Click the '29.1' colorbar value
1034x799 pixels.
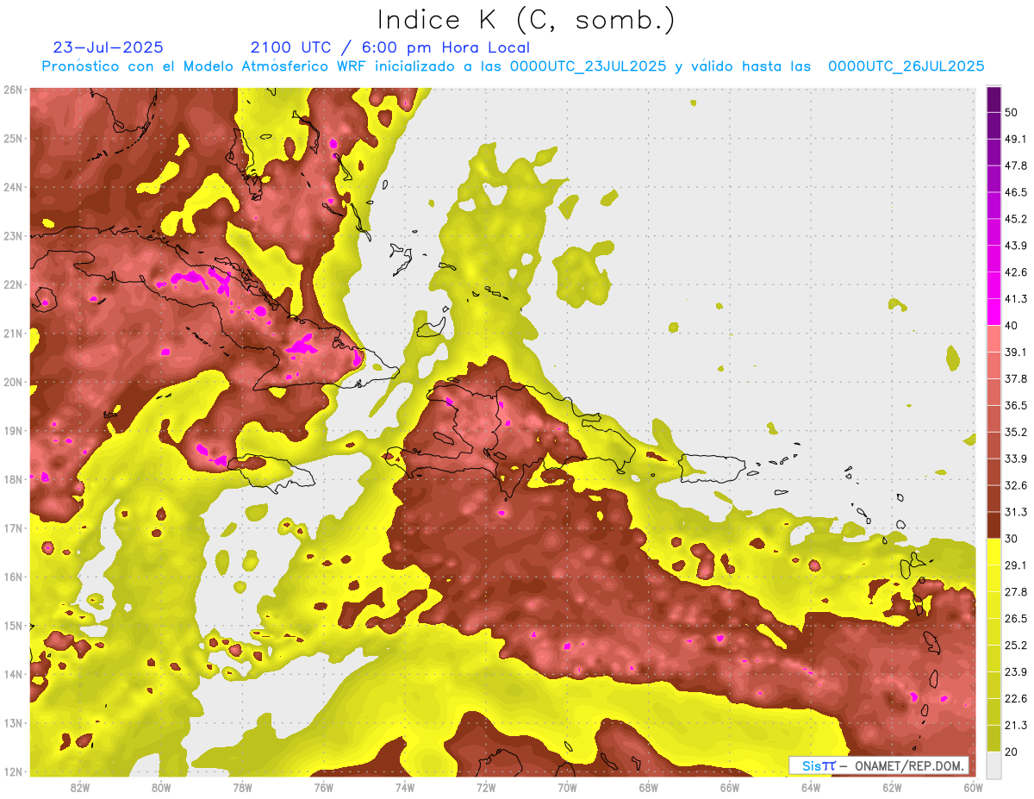click(x=1015, y=565)
